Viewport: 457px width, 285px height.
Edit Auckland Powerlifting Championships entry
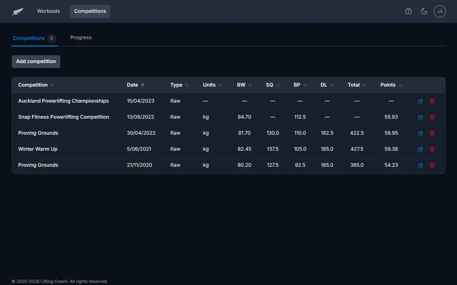tap(421, 101)
